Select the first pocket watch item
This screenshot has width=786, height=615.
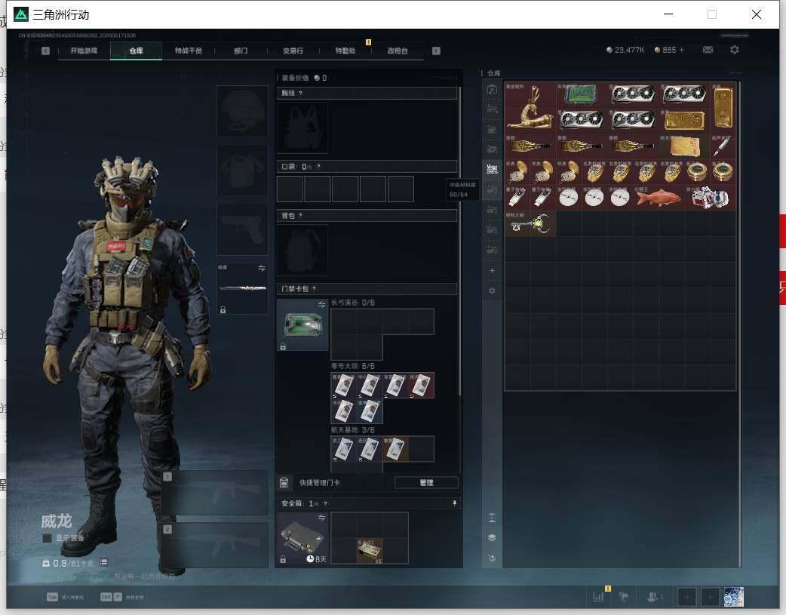(x=517, y=171)
